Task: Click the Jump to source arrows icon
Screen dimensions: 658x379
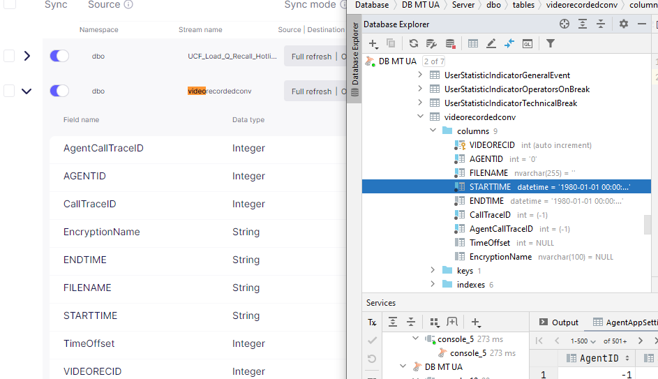Action: tap(509, 43)
